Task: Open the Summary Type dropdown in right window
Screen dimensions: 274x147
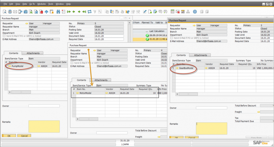Action: tap(267, 60)
